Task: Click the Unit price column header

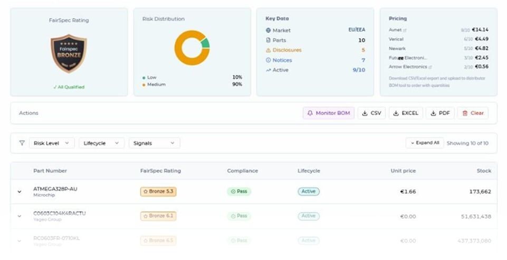Action: (403, 171)
